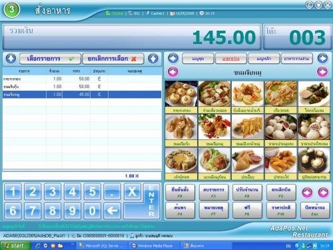This screenshot has width=333, height=250.
Task: Choose the stuffed eggplant pork dish thumbnail
Action: pyautogui.click(x=214, y=163)
